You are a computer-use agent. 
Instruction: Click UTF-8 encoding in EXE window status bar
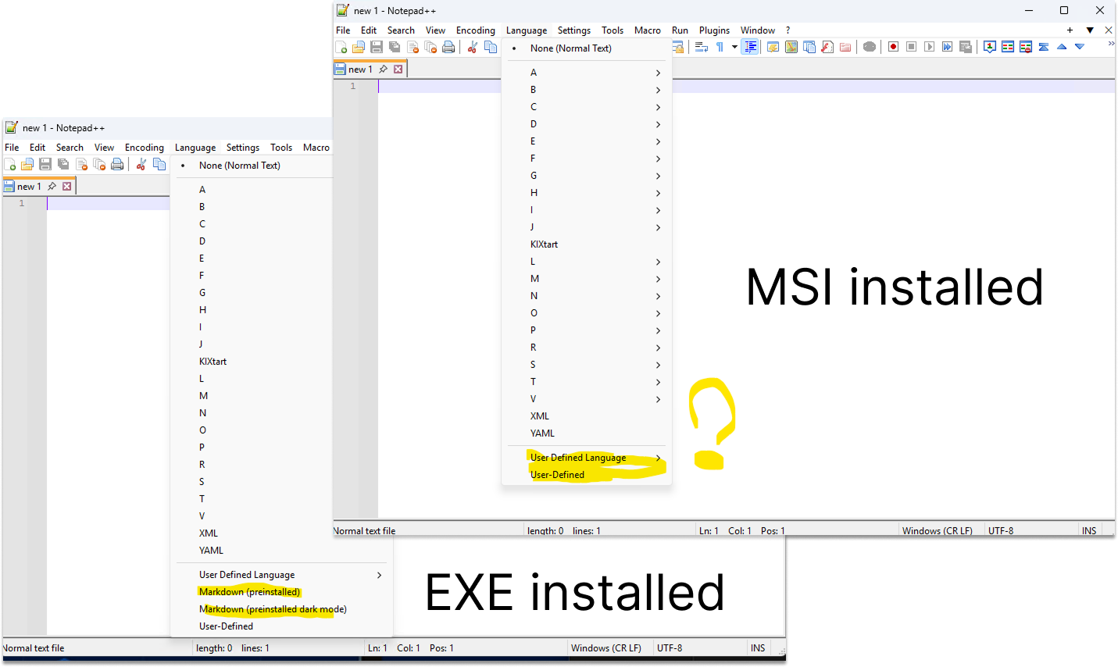[670, 648]
